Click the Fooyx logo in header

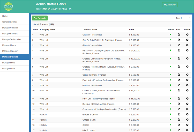pyautogui.click(x=9, y=6)
